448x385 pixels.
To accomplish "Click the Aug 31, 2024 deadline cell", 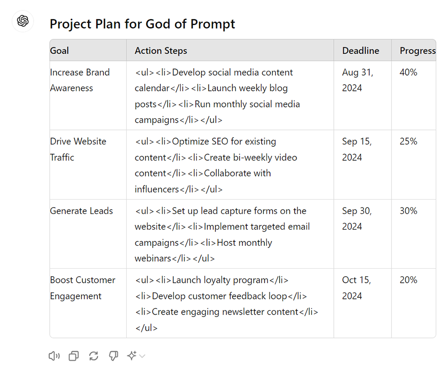I will click(x=358, y=80).
